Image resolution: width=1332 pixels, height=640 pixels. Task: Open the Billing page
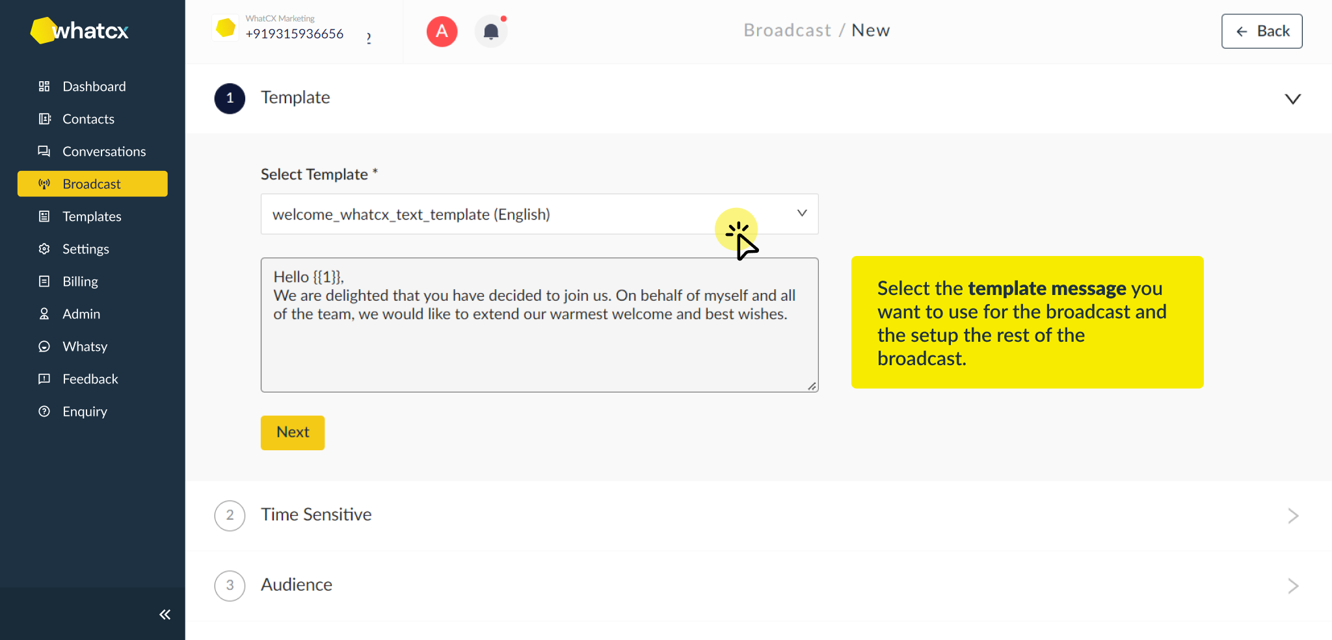click(79, 281)
